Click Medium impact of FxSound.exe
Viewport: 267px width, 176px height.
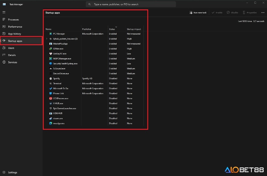click(x=131, y=69)
